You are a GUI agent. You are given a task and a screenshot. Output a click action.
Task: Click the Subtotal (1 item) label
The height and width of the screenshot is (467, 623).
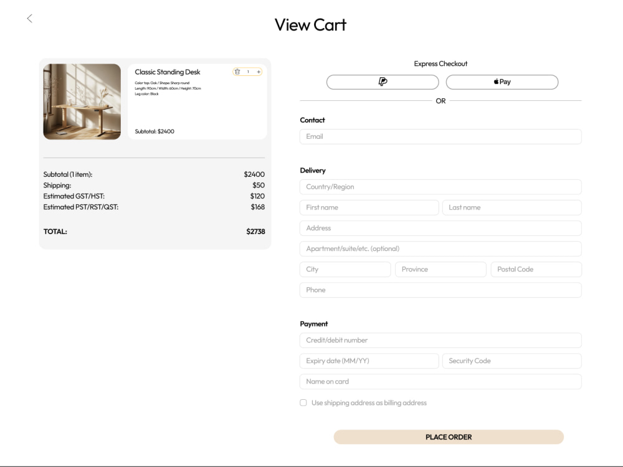pyautogui.click(x=68, y=175)
